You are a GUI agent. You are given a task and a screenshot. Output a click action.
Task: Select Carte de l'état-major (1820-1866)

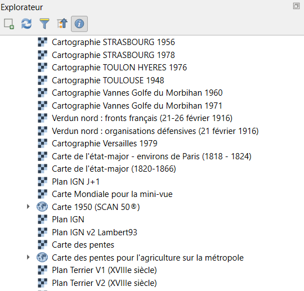114,169
